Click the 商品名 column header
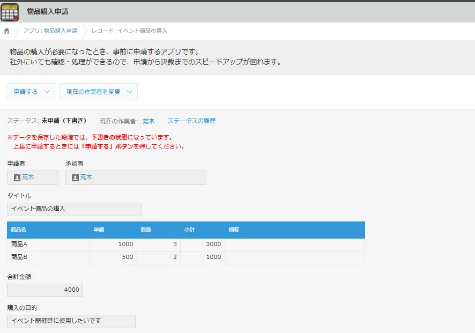Screen dimensions: 475x333 pos(19,230)
